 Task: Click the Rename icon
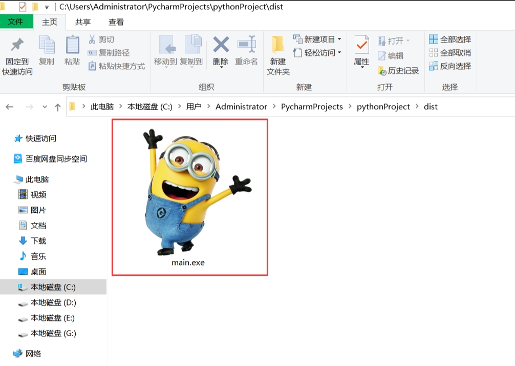click(x=246, y=45)
